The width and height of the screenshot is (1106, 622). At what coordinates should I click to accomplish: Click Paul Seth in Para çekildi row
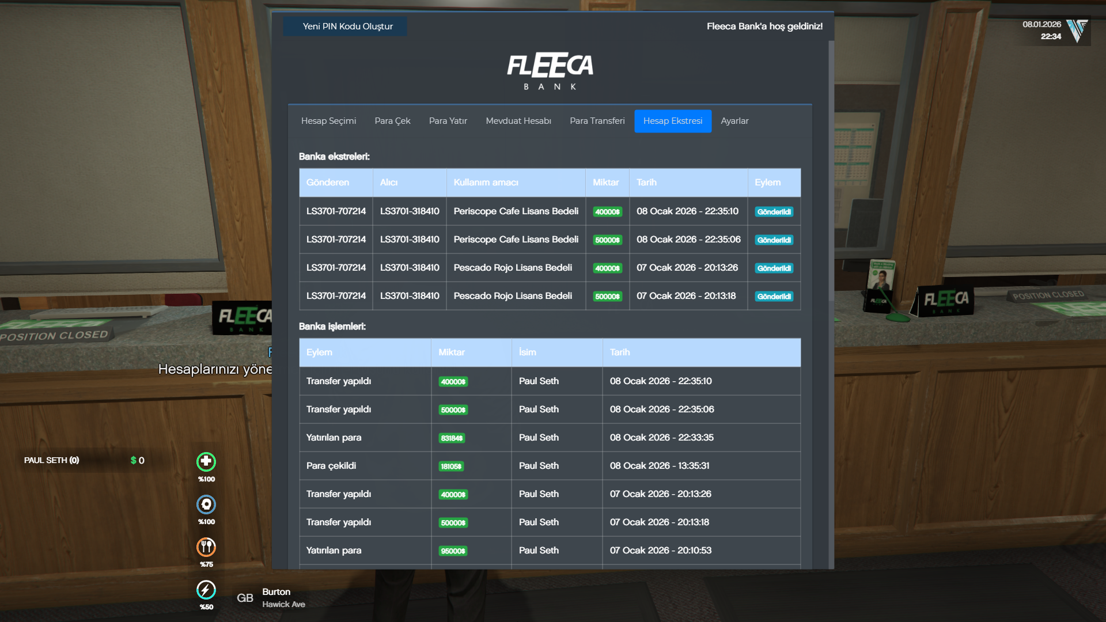pyautogui.click(x=539, y=466)
